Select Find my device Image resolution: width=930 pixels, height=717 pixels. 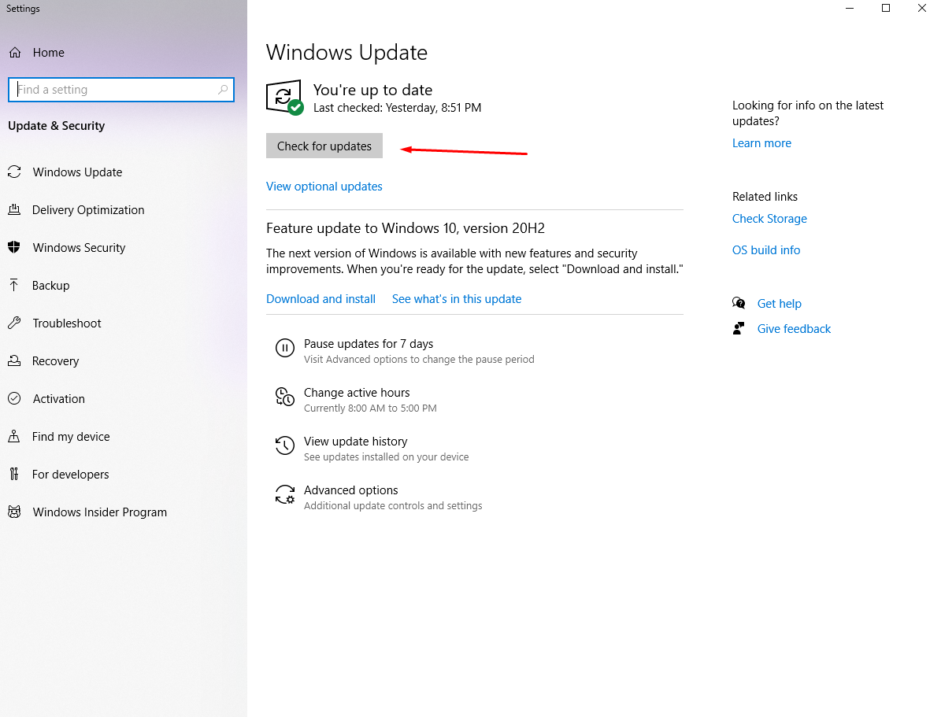click(x=71, y=437)
